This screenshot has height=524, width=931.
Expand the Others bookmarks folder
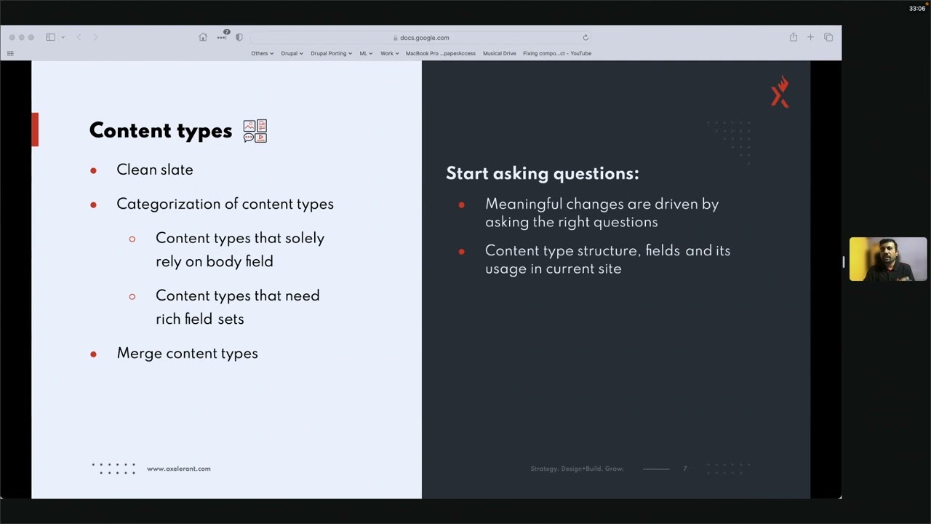[x=262, y=53]
